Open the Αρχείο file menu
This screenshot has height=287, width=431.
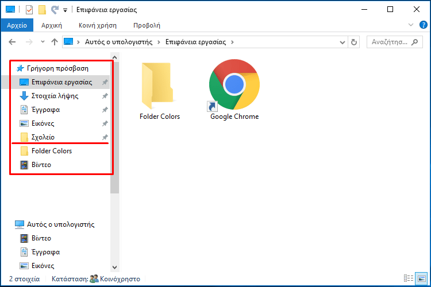coord(17,25)
